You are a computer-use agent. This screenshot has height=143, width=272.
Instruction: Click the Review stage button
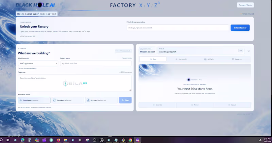[x=195, y=105]
